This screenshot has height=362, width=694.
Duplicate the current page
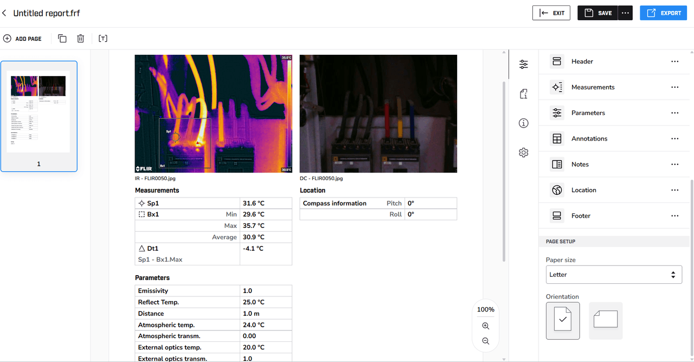click(x=62, y=38)
